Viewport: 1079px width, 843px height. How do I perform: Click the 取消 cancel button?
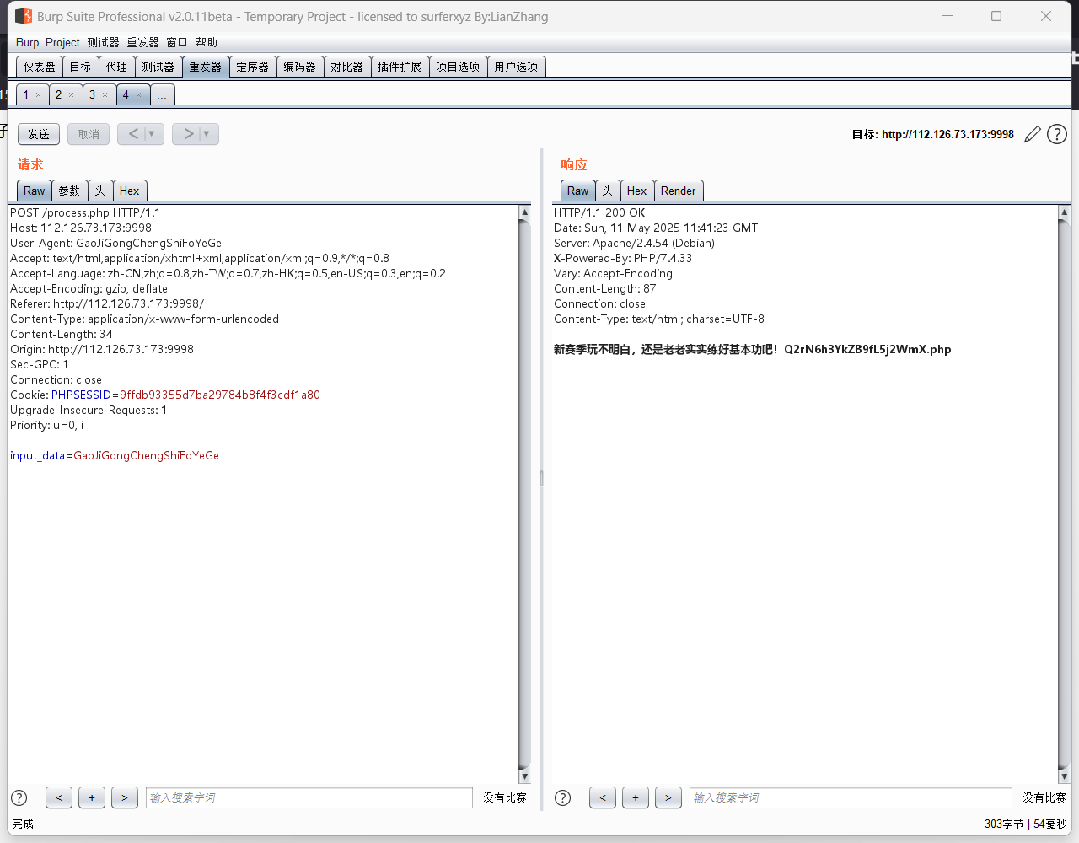point(89,134)
